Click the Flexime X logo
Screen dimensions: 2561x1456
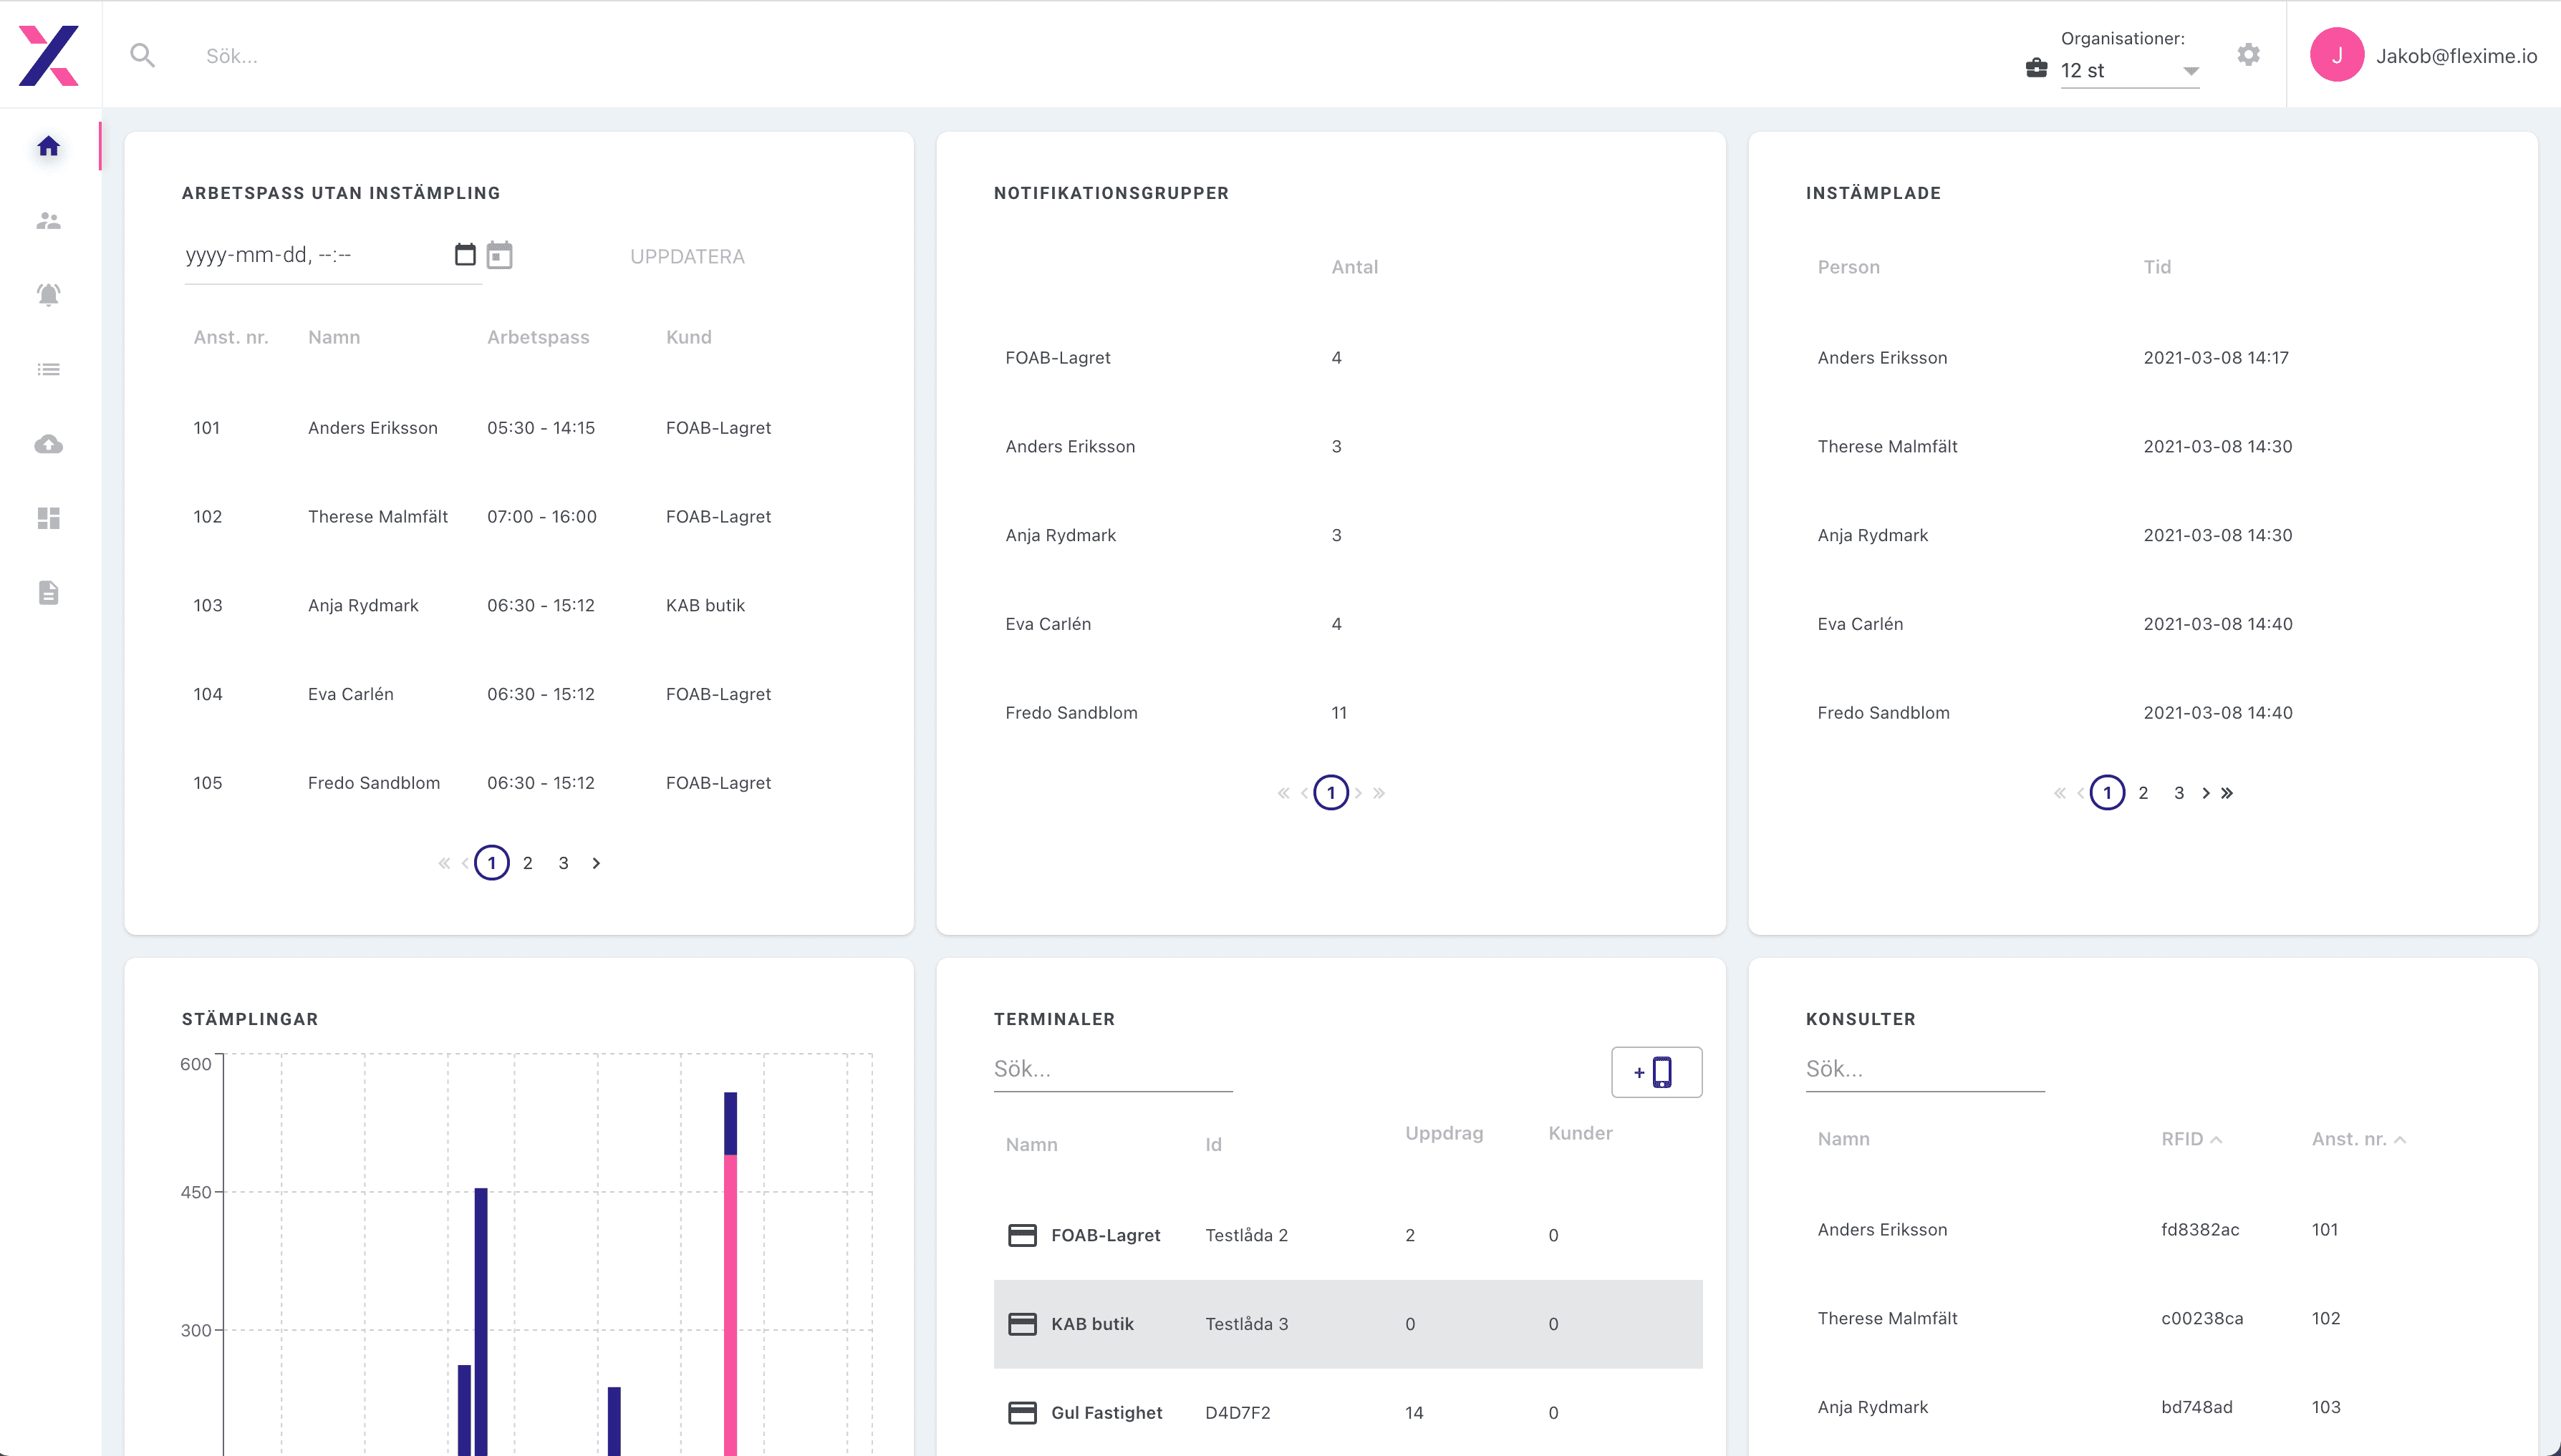[48, 55]
